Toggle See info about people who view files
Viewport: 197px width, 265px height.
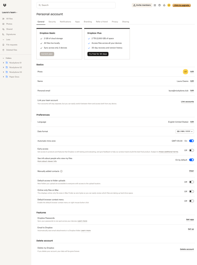pos(191,160)
